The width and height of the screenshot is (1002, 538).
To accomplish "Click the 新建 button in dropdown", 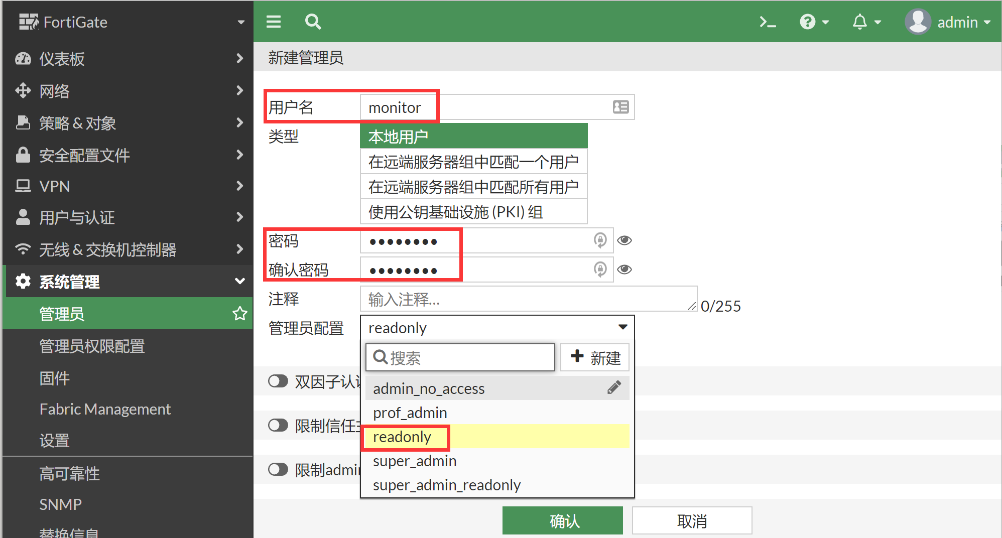I will point(595,358).
